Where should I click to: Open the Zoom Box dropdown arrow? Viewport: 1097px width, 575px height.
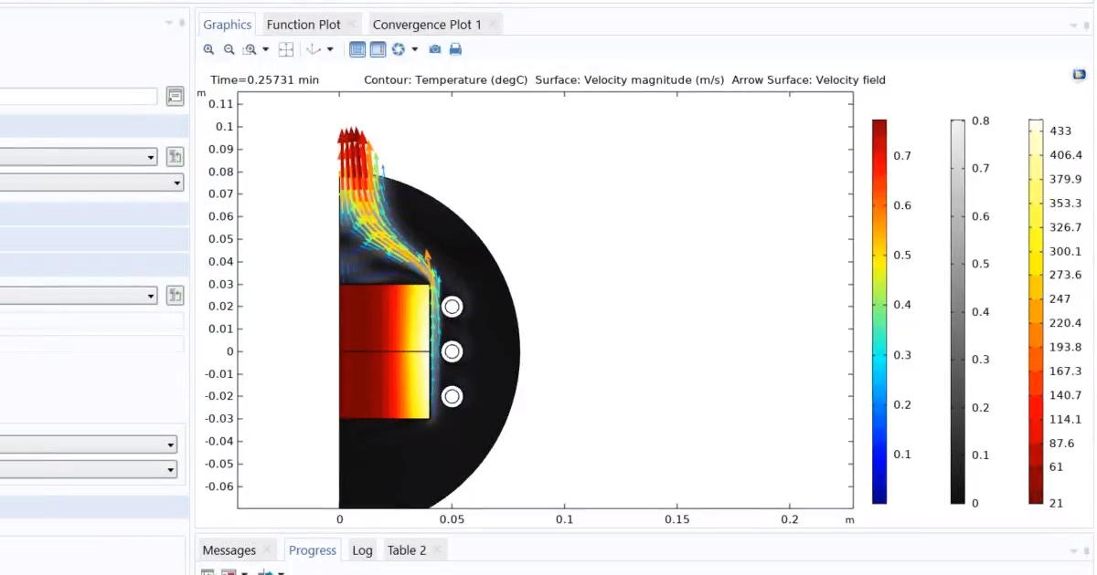(x=266, y=49)
